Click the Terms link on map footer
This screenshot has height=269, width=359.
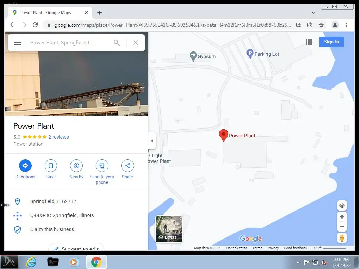coord(257,248)
